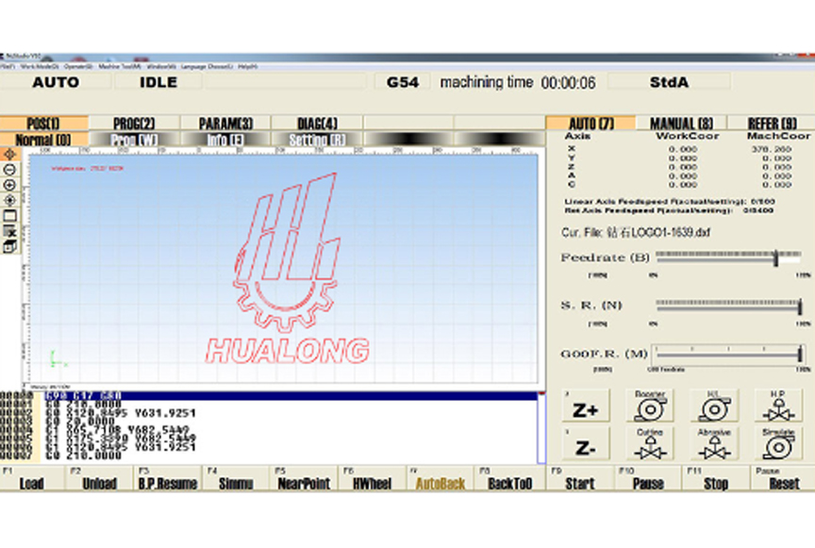
Task: Switch to the PROG(2) tab
Action: point(134,124)
